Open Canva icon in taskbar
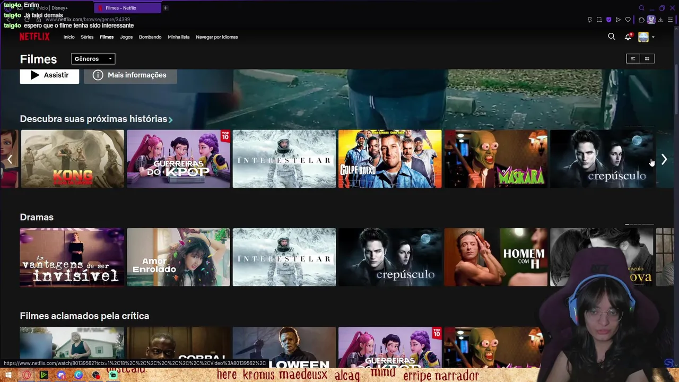The height and width of the screenshot is (382, 679). [x=79, y=375]
